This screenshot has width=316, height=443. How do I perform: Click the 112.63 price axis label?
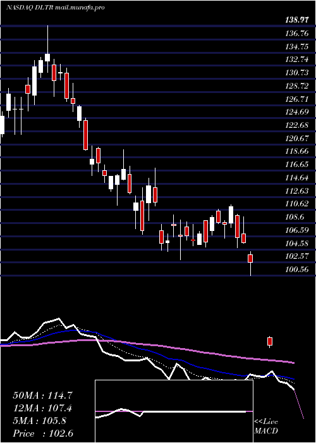coord(296,190)
